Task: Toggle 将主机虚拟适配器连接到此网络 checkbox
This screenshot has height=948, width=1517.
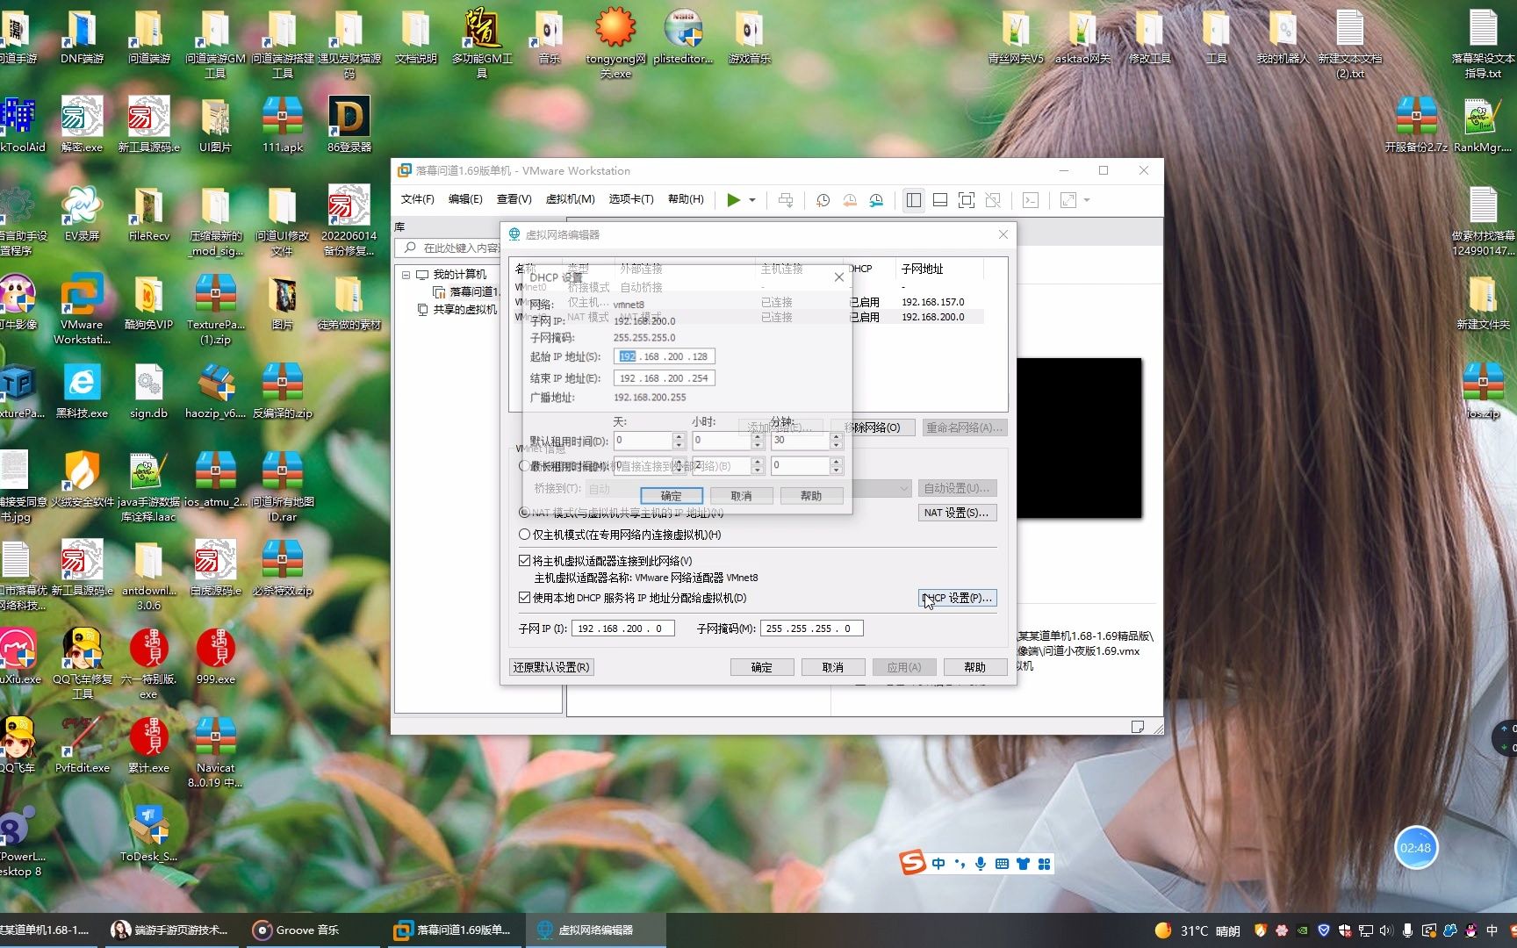Action: [x=525, y=560]
